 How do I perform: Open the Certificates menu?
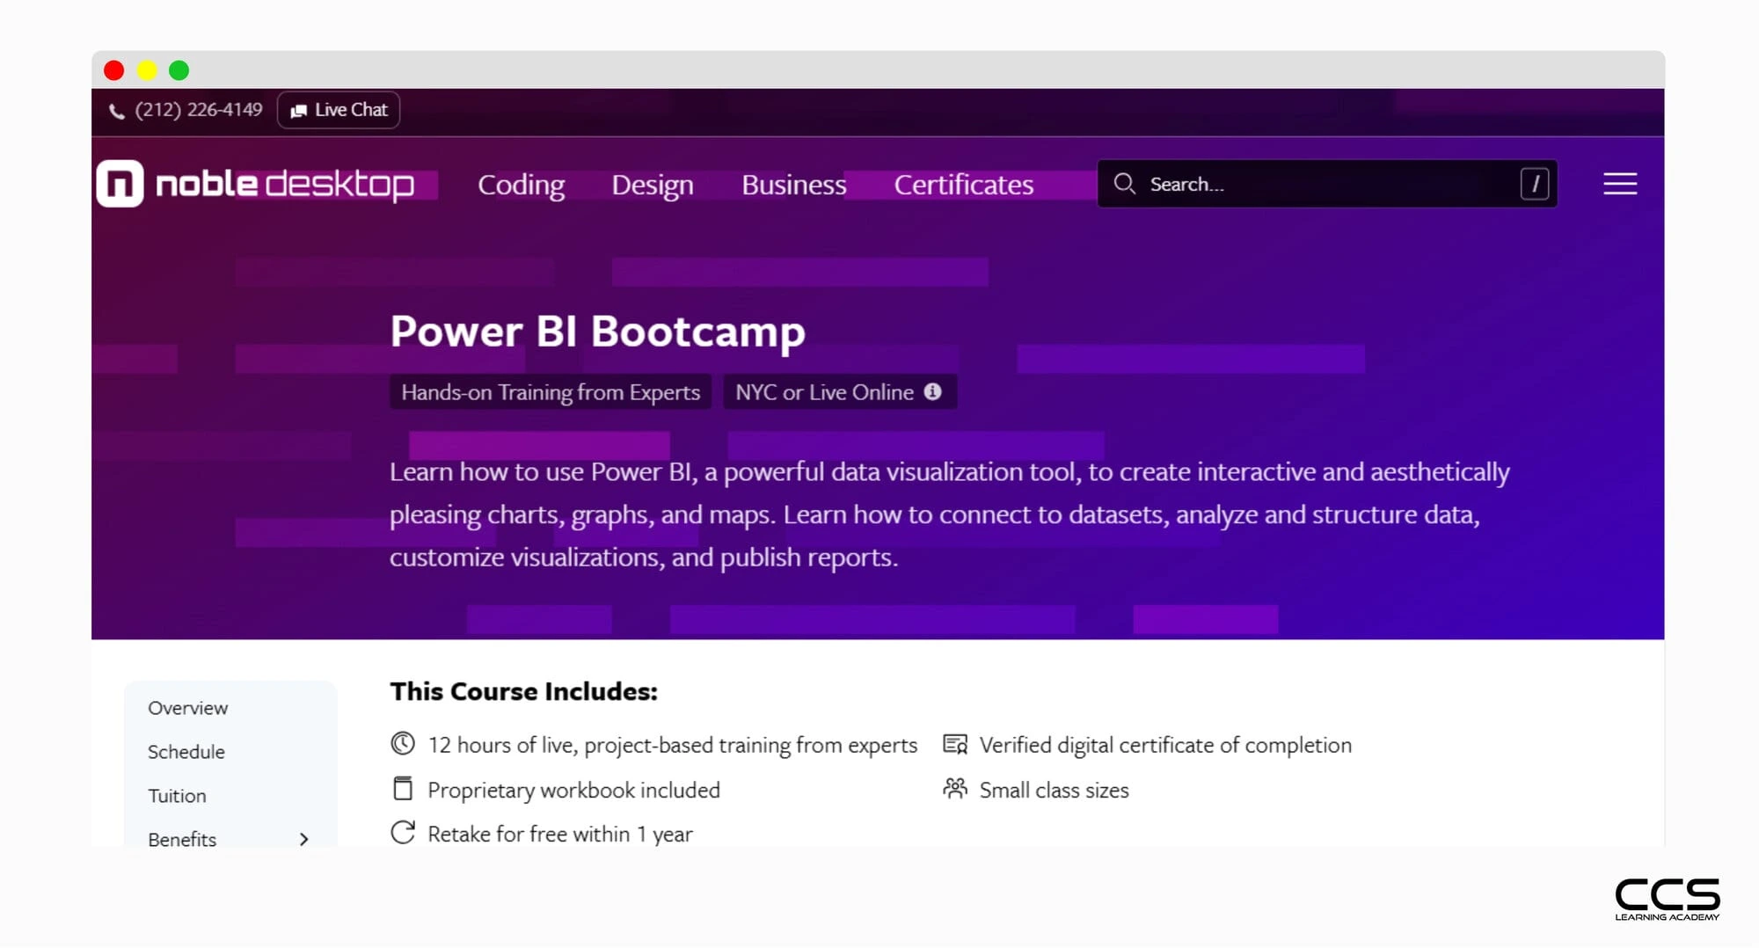click(x=964, y=185)
